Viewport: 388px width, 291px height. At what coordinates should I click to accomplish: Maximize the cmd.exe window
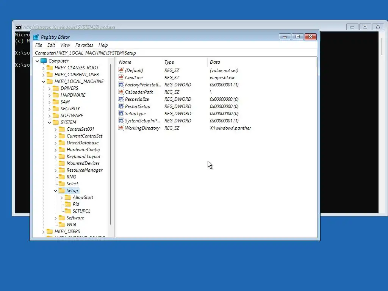(x=365, y=27)
